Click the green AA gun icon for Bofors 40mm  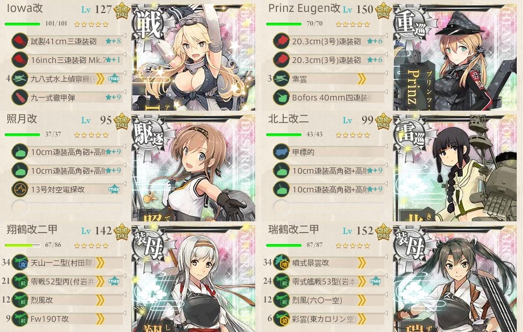tap(281, 97)
